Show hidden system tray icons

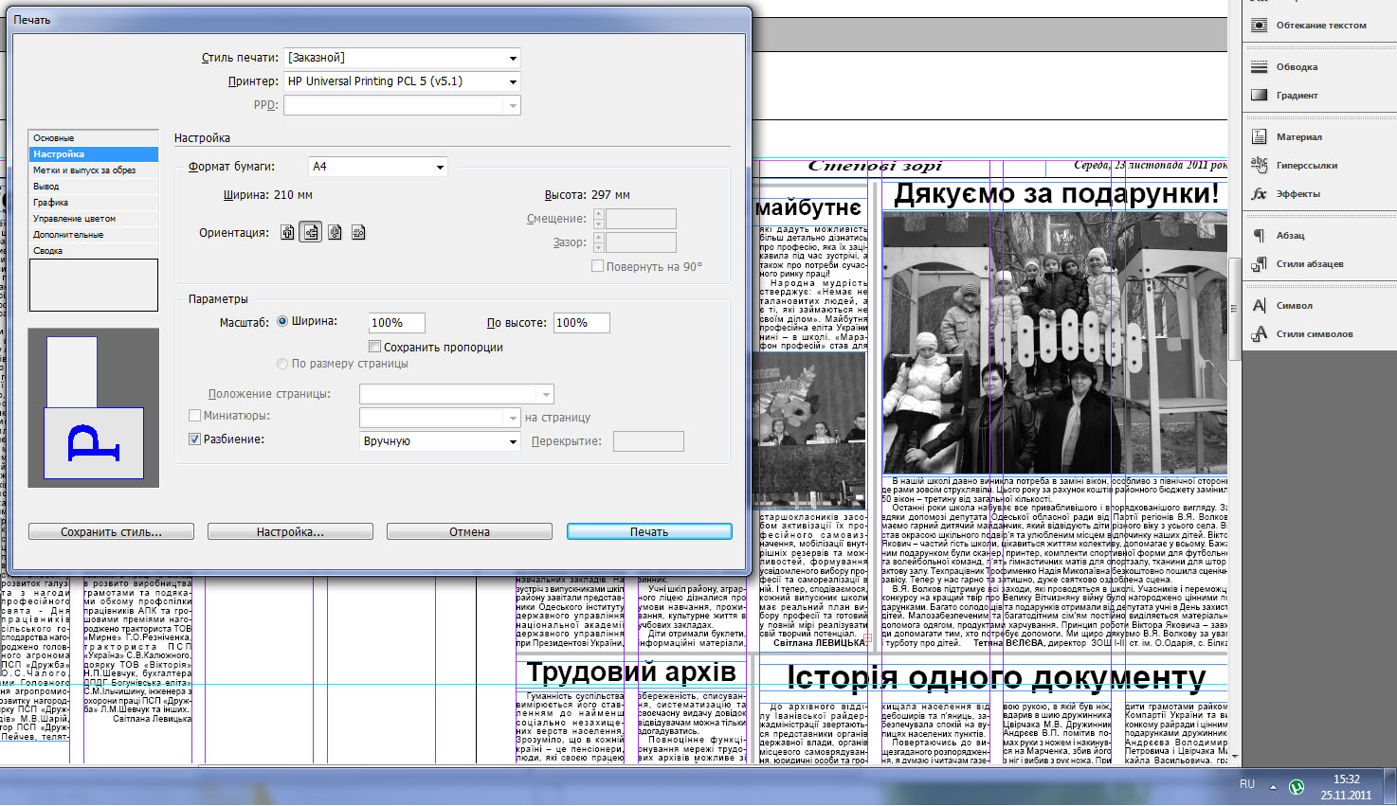[1273, 787]
